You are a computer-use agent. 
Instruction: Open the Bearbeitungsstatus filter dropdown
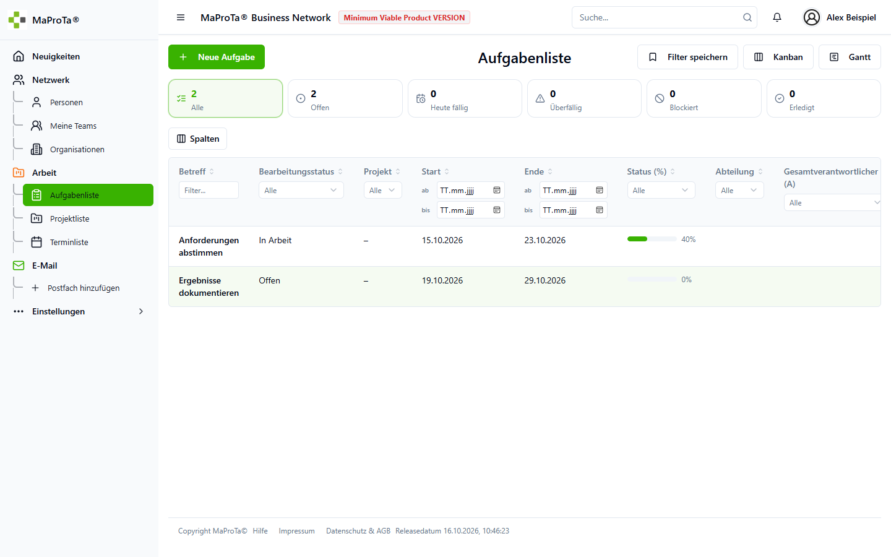(x=301, y=190)
